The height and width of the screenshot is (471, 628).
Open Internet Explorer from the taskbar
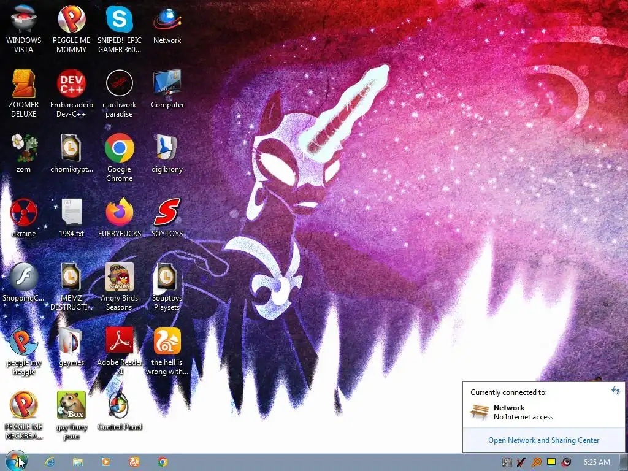(x=50, y=462)
